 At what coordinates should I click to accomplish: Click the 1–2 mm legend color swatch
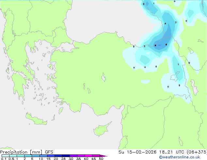(x=21, y=156)
